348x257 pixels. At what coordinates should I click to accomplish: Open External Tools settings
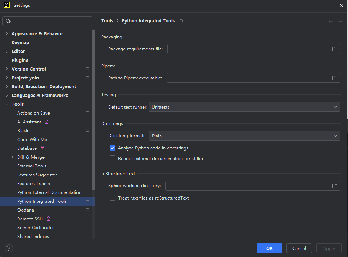click(x=32, y=166)
